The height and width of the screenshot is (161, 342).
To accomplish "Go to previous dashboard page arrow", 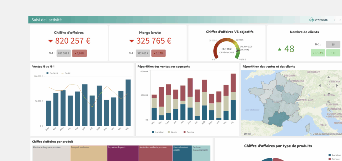I will click(334, 20).
